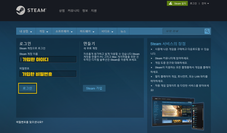The height and width of the screenshot is (133, 227).
Task: Click the Steam client preview image
Action: click(x=178, y=113)
